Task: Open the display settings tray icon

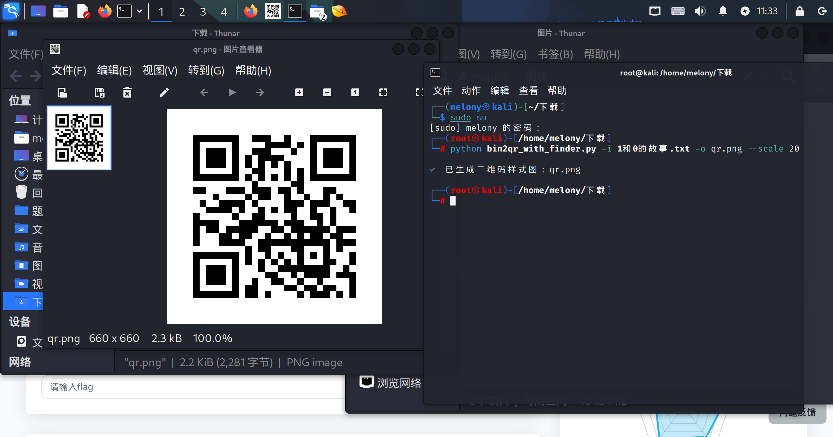Action: (655, 11)
